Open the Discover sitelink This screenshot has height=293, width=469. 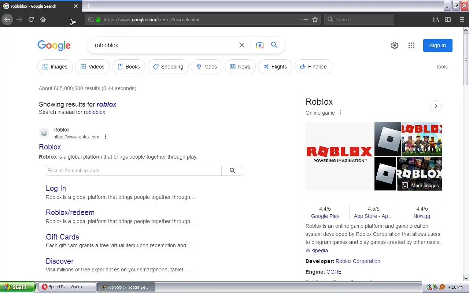pyautogui.click(x=60, y=261)
